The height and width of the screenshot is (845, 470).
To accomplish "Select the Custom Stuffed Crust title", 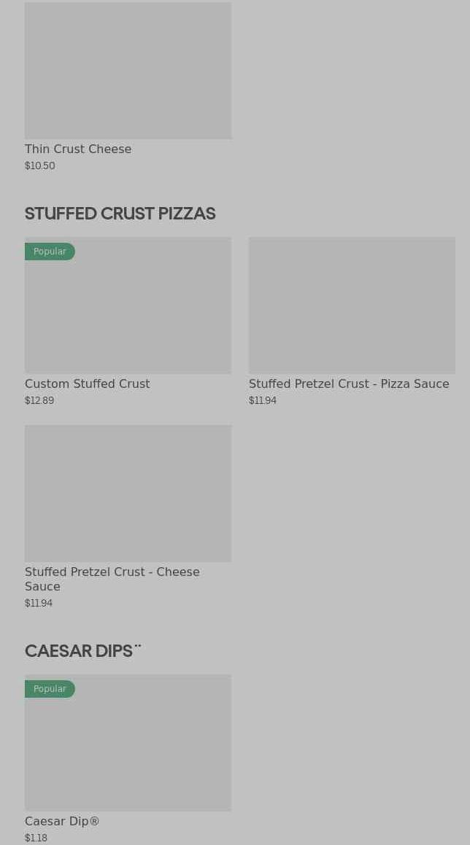I will click(x=87, y=383).
